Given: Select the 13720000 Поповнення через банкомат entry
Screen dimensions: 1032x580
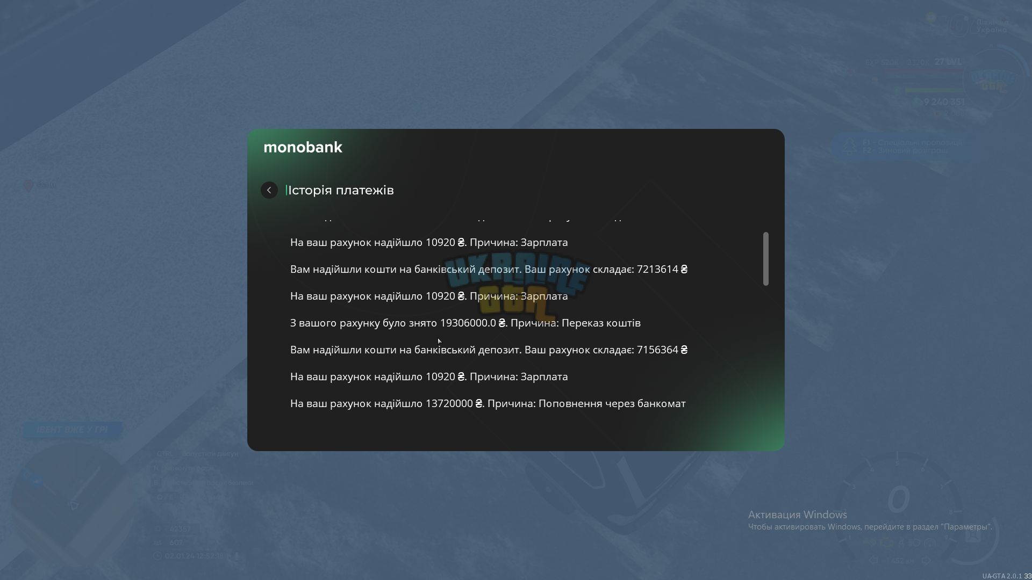Looking at the screenshot, I should 488,403.
